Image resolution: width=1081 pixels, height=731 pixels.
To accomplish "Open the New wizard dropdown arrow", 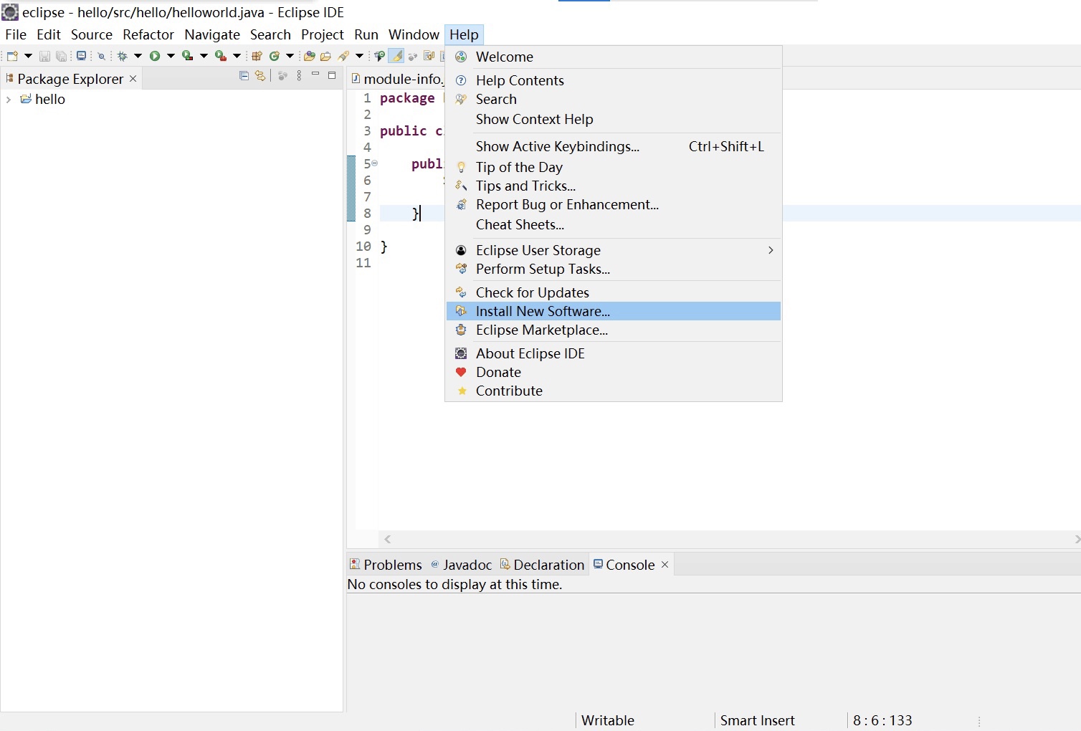I will (x=28, y=56).
